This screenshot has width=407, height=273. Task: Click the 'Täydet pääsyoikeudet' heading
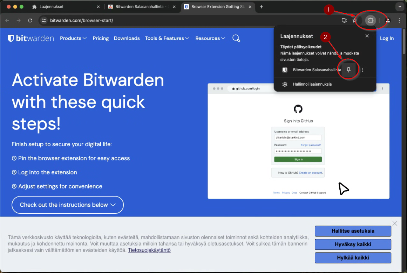[301, 47]
